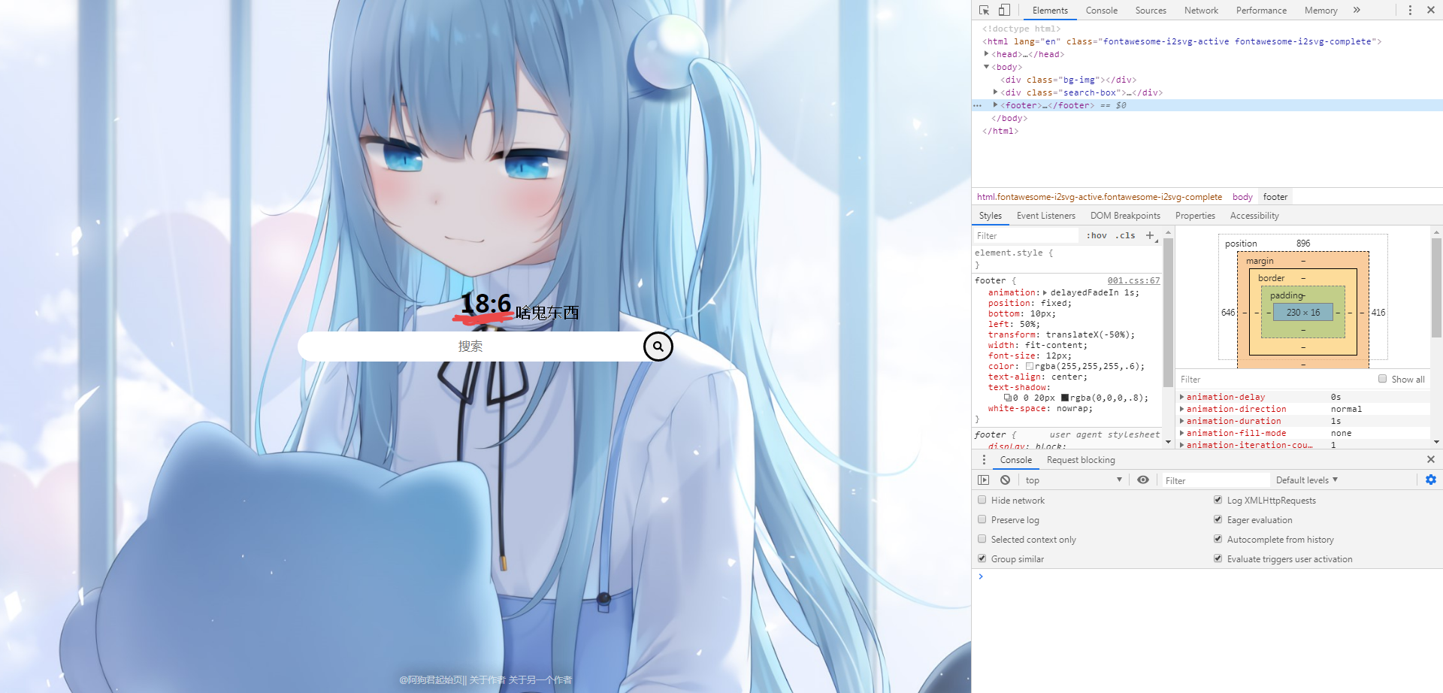Open the text-shadow shadow editor swatch
Screen dimensions: 1443x693
1007,398
